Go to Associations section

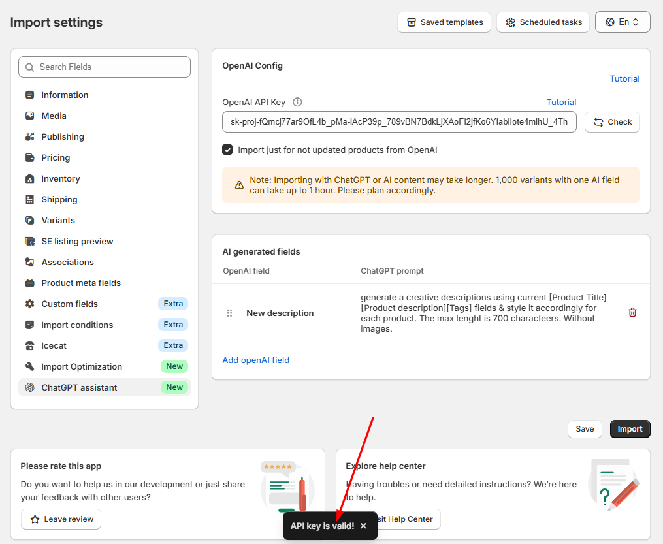coord(105,262)
